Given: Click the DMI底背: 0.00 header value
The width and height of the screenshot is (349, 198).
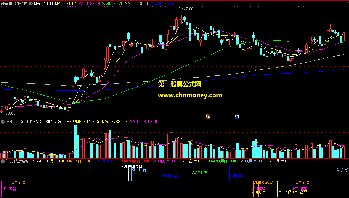Looking at the screenshot, I should pyautogui.click(x=79, y=161).
